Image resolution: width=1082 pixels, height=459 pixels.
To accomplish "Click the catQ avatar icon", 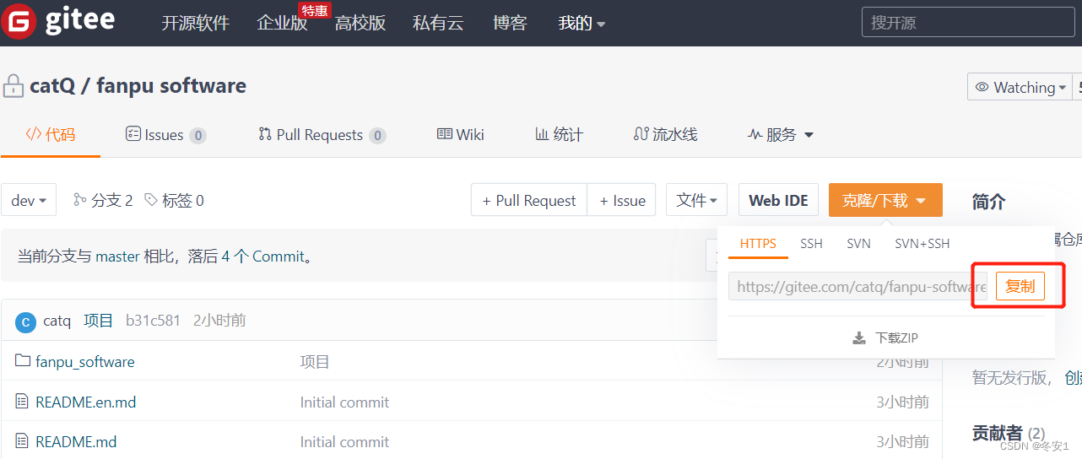I will 26,321.
